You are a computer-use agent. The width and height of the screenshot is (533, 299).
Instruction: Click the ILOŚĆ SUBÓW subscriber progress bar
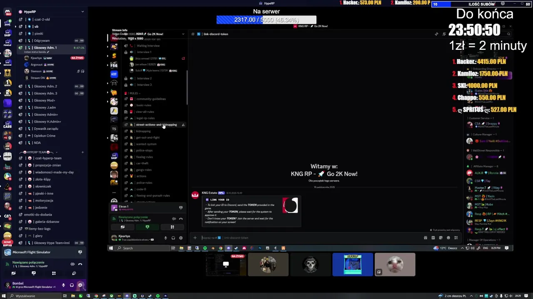pyautogui.click(x=482, y=4)
